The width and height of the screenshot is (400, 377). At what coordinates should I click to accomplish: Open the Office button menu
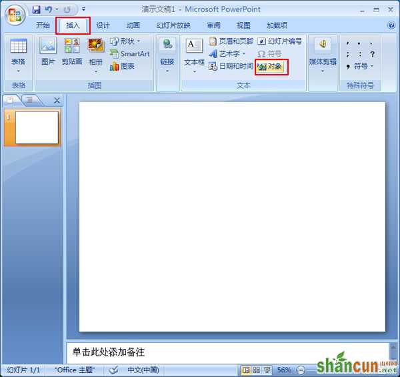[15, 15]
